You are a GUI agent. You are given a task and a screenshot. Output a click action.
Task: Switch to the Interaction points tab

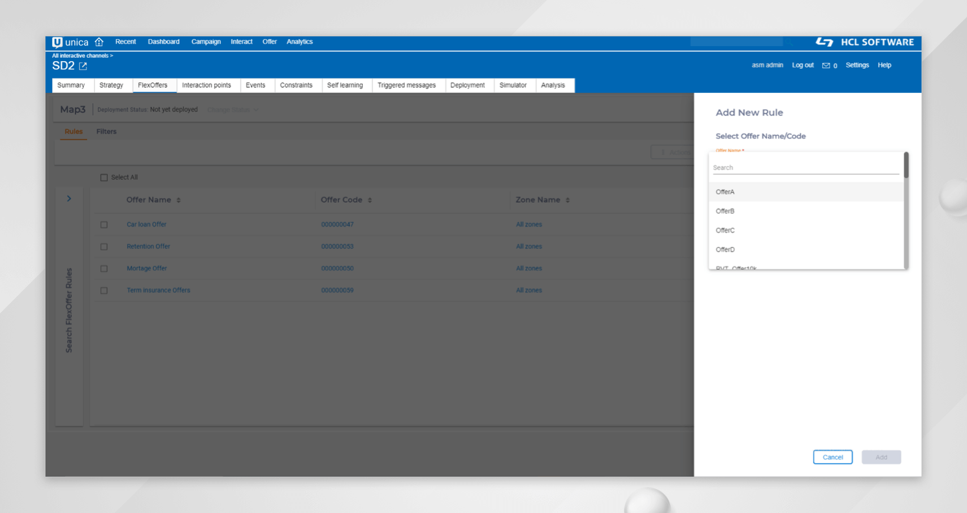pos(206,86)
